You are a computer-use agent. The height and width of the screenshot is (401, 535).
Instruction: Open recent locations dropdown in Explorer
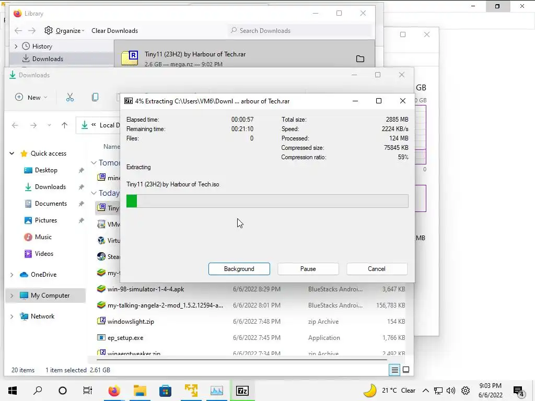coord(50,125)
